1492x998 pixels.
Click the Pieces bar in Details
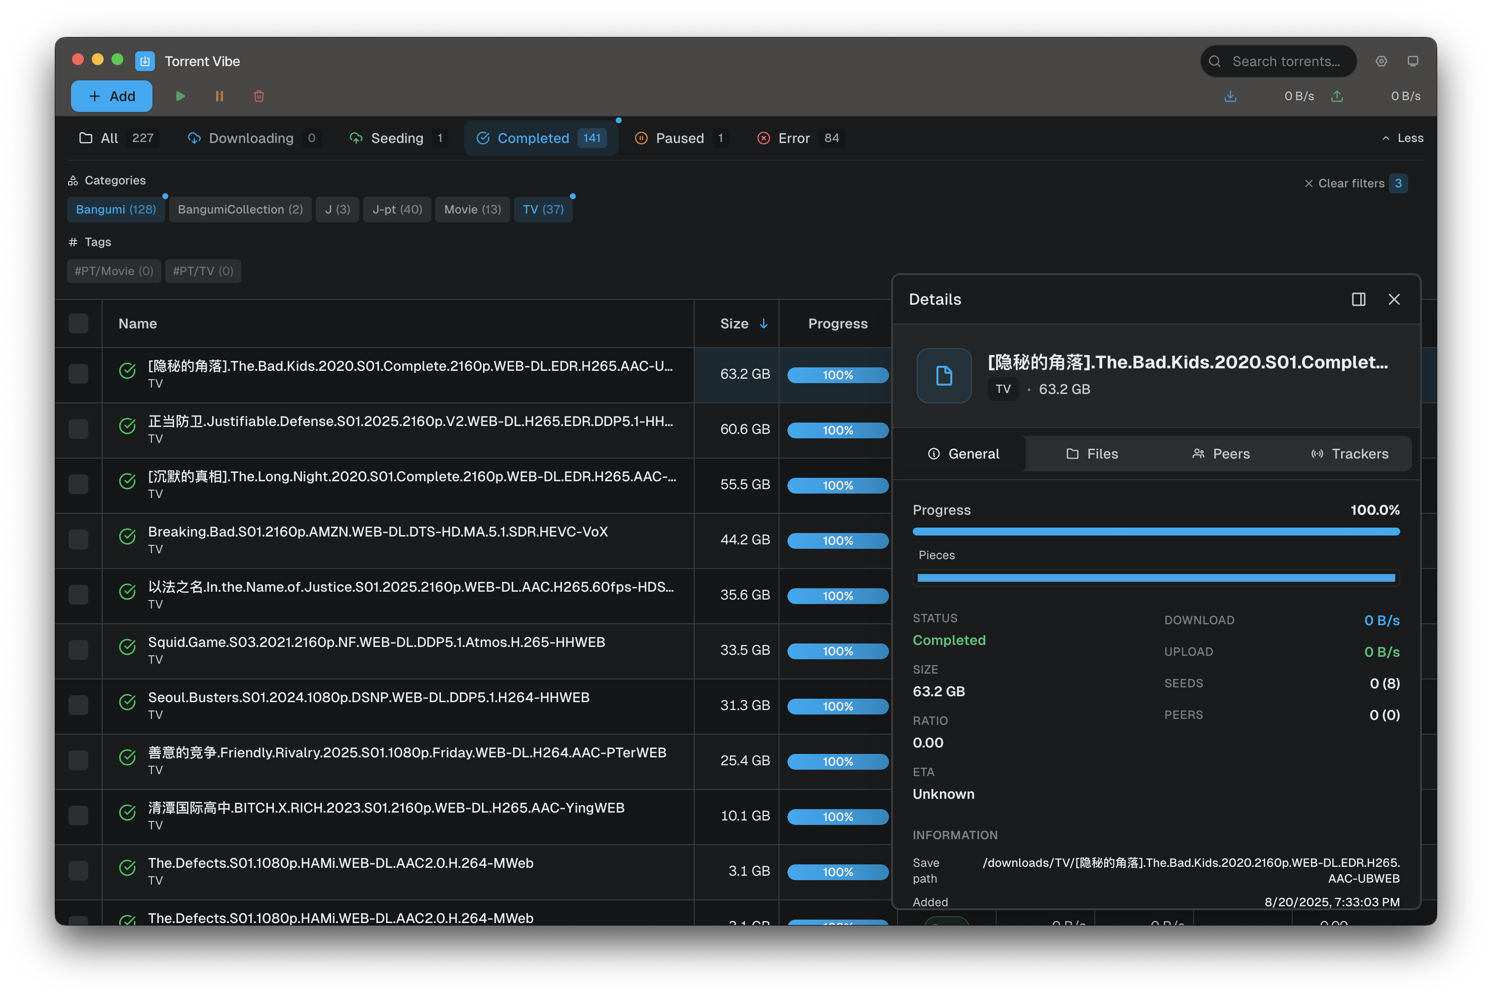coord(1156,578)
